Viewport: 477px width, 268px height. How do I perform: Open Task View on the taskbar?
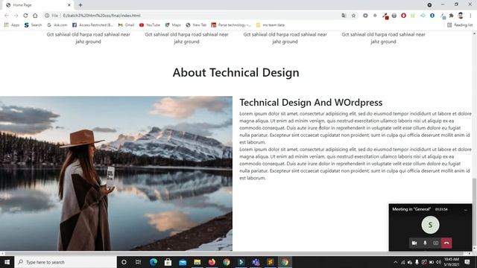point(139,262)
